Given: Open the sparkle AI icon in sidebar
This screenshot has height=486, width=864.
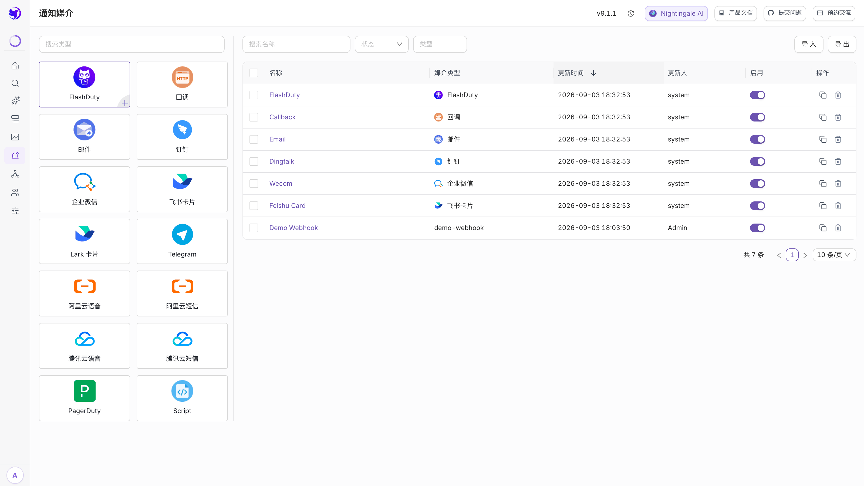Looking at the screenshot, I should point(15,100).
